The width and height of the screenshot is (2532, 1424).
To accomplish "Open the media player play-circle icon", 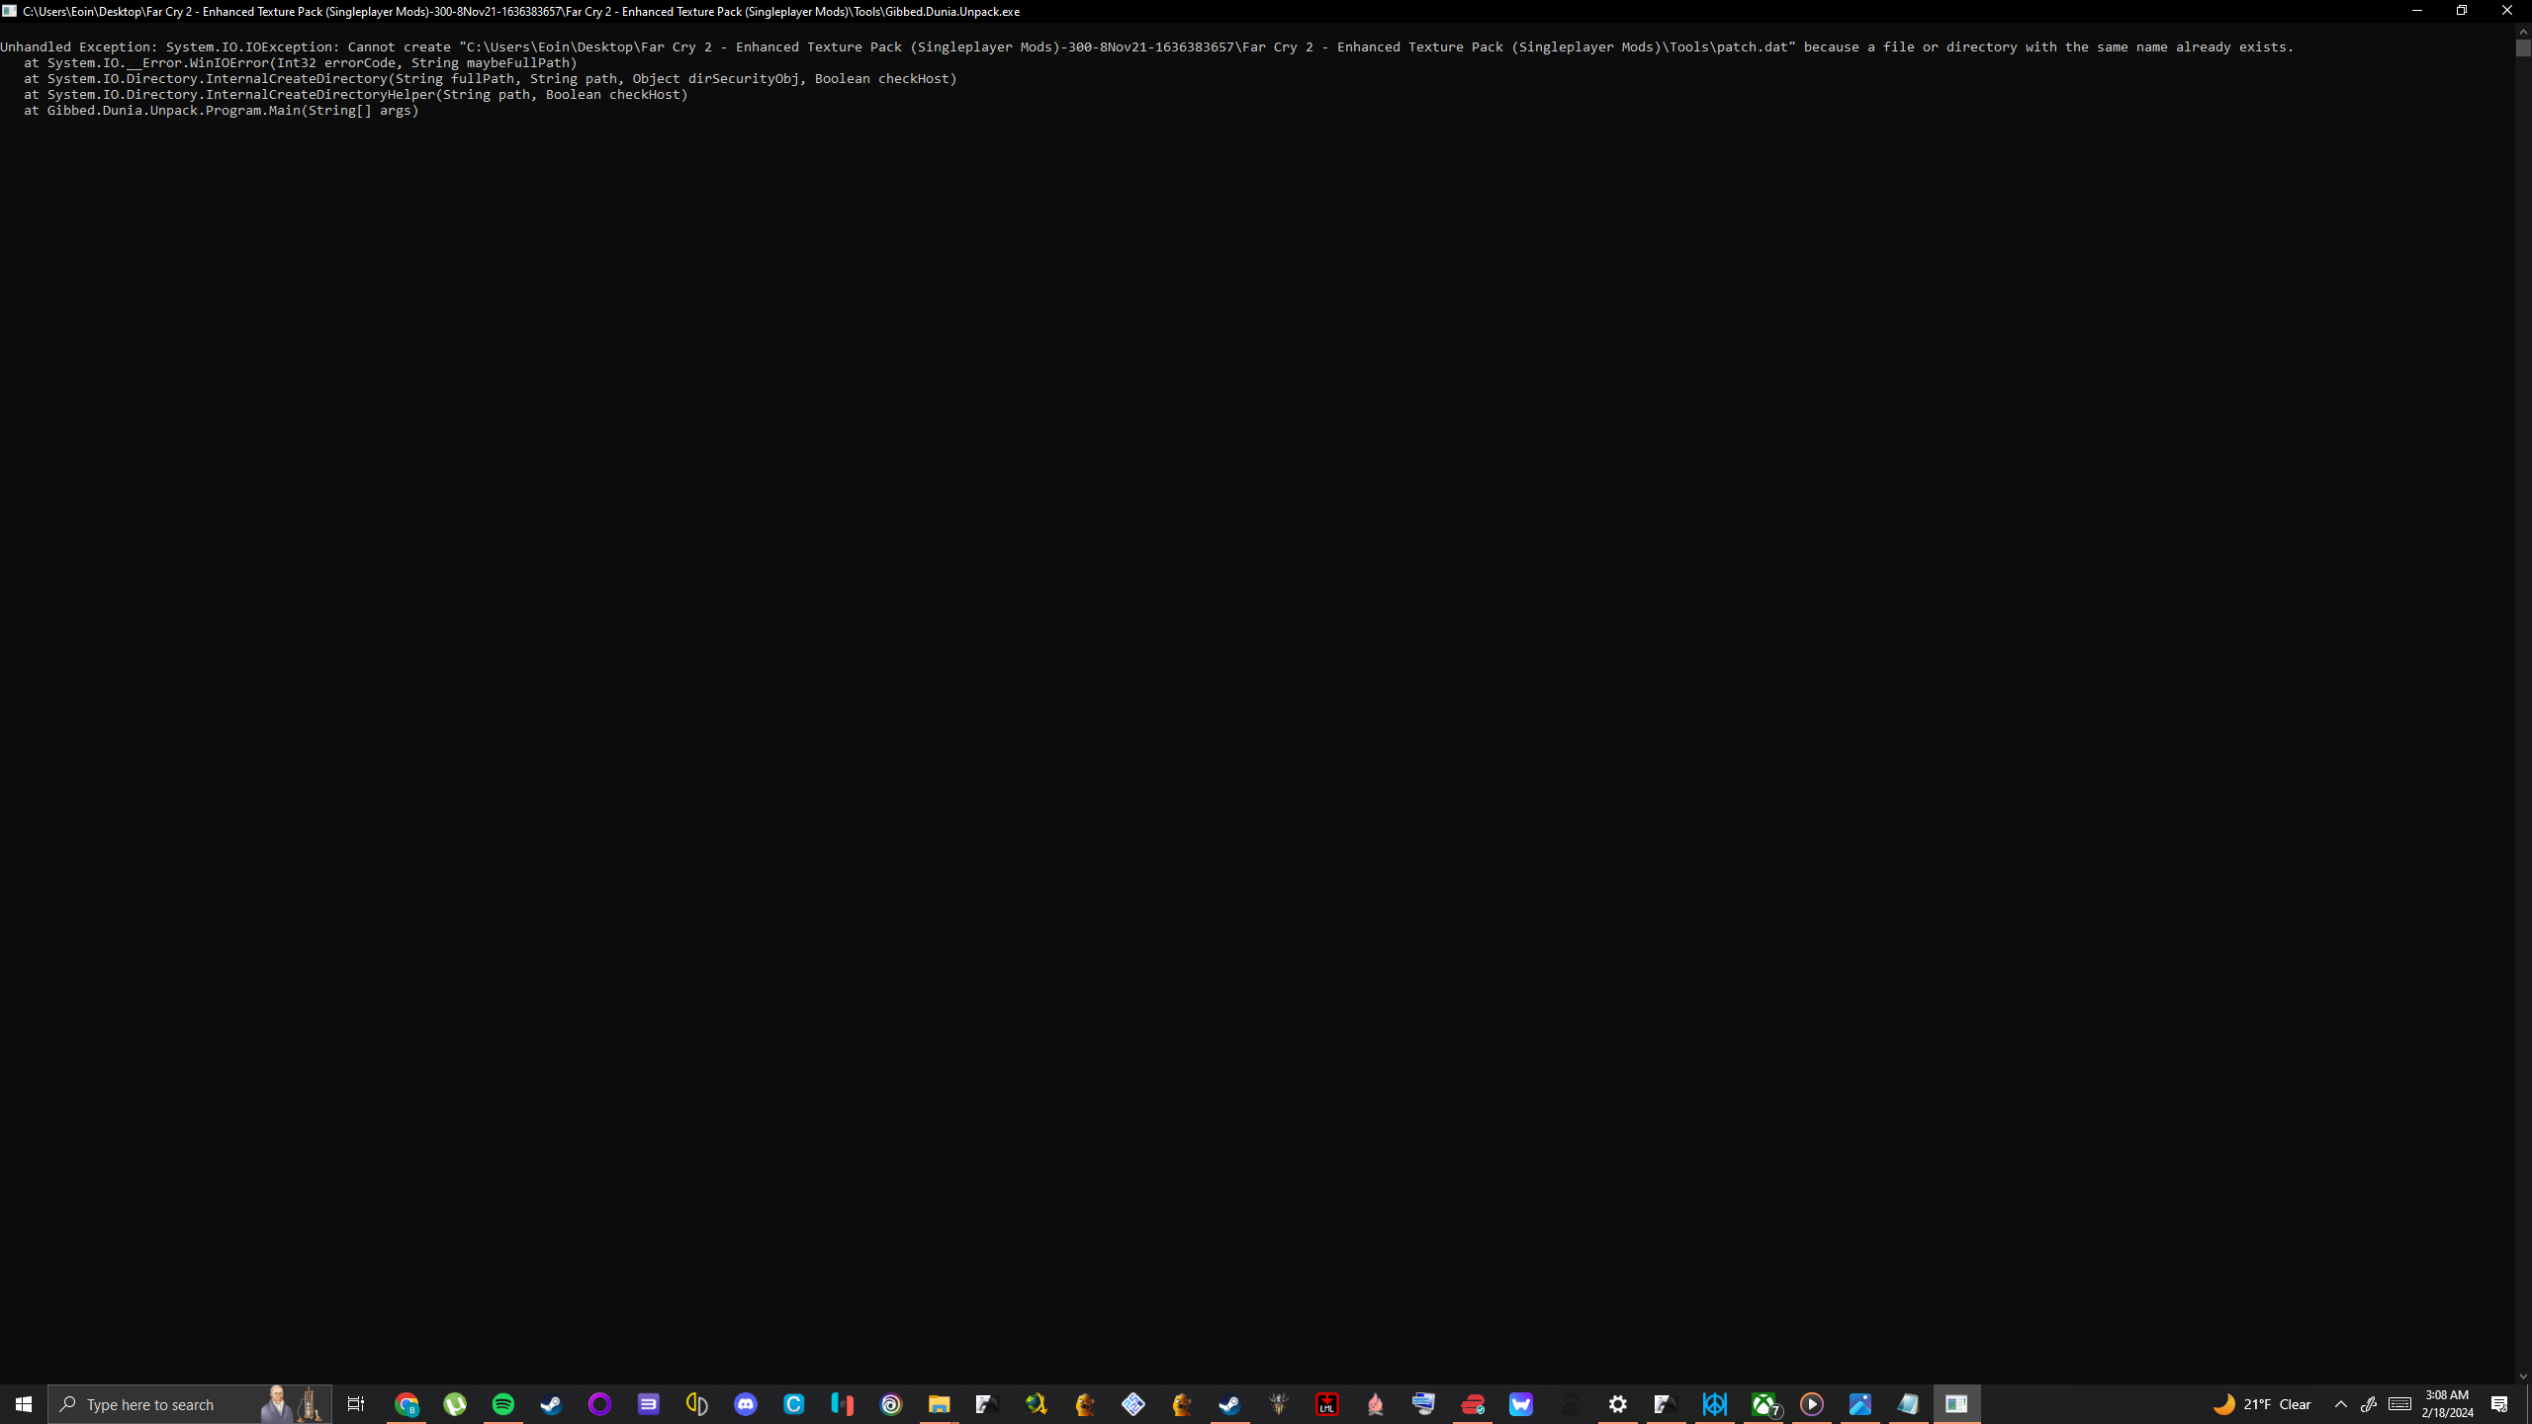I will click(1811, 1404).
